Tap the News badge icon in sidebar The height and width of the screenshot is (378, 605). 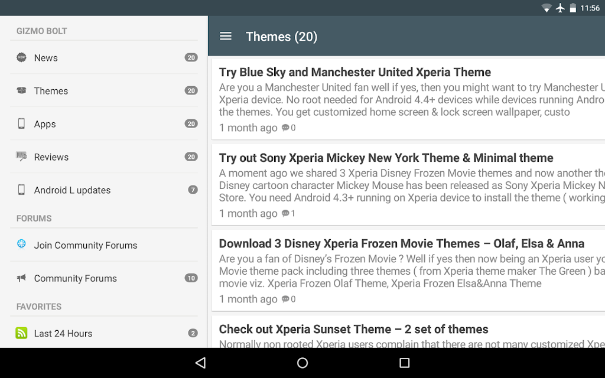pyautogui.click(x=22, y=57)
